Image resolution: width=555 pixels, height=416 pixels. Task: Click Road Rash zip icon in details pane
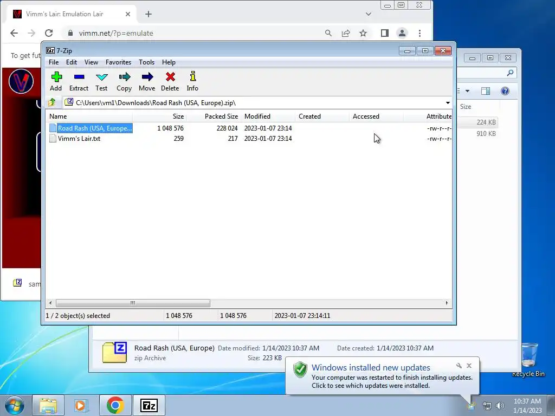click(115, 352)
